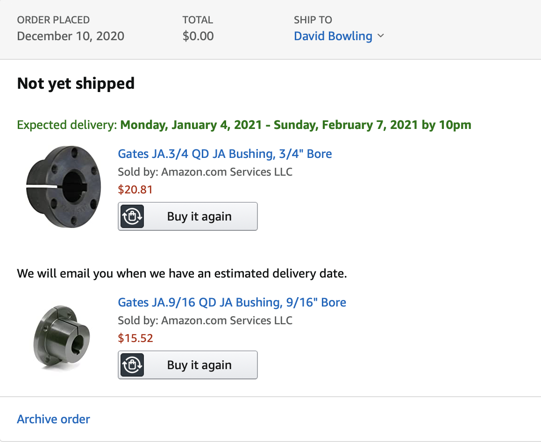The width and height of the screenshot is (541, 442).
Task: Click the reorder icon beside the 3/4" Bore bushing
Action: tap(132, 216)
